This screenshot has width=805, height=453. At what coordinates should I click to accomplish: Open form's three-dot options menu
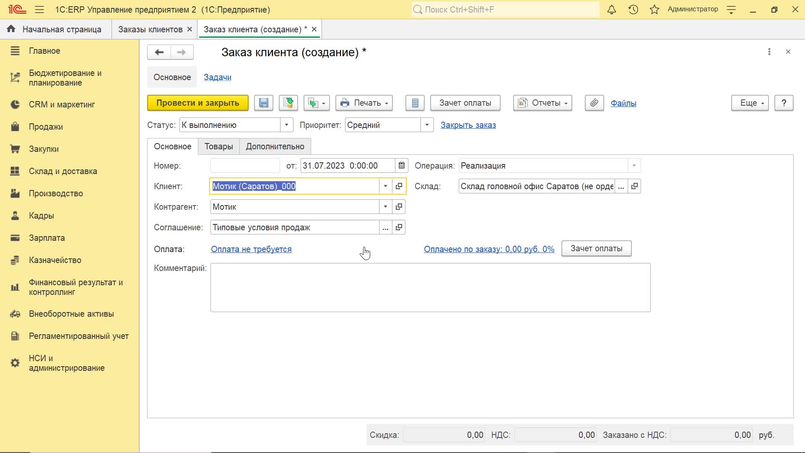pyautogui.click(x=769, y=52)
